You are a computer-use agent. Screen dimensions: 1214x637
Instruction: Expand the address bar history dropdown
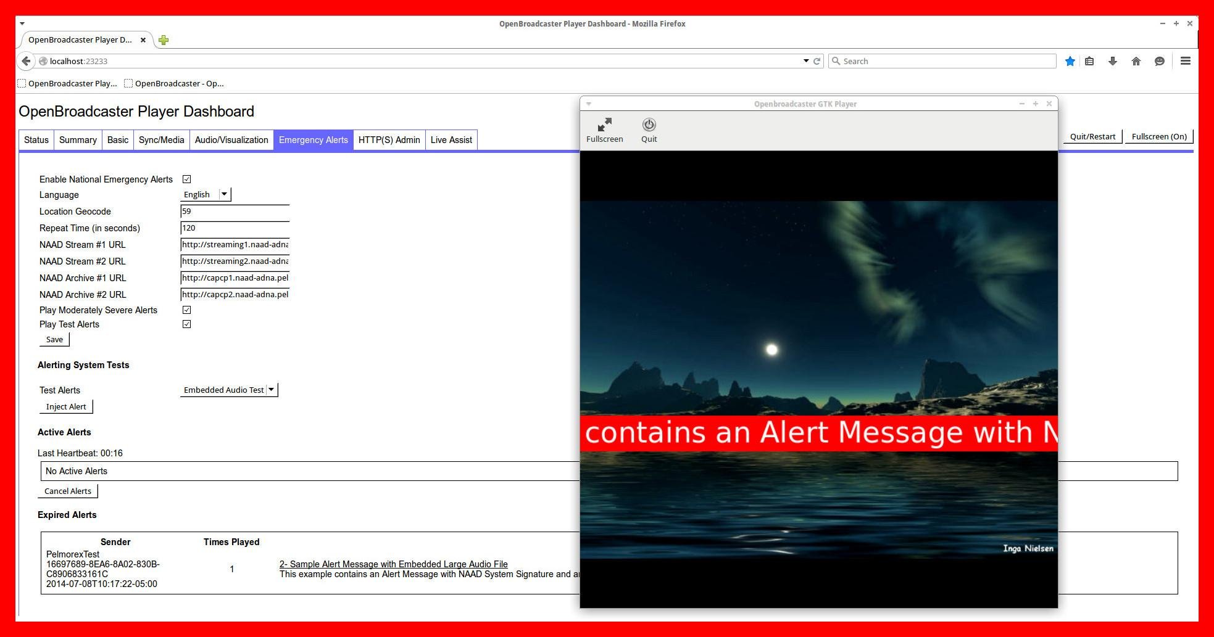806,60
